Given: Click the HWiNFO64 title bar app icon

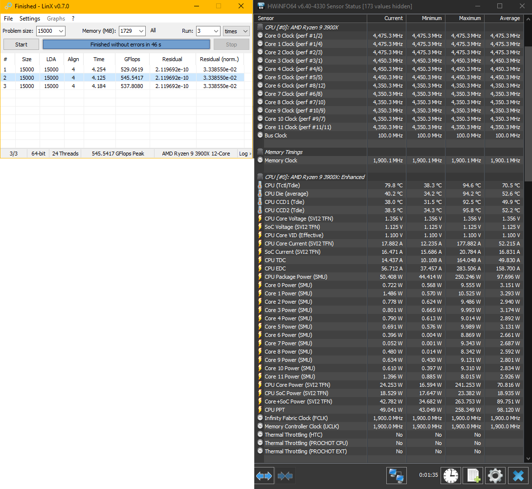Looking at the screenshot, I should click(x=261, y=6).
